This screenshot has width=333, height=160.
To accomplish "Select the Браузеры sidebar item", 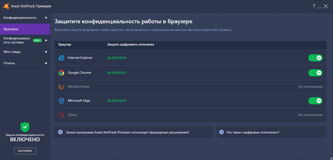I will point(25,29).
